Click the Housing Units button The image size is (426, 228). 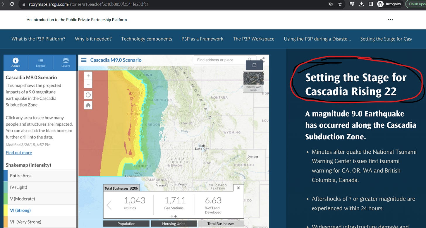(174, 224)
